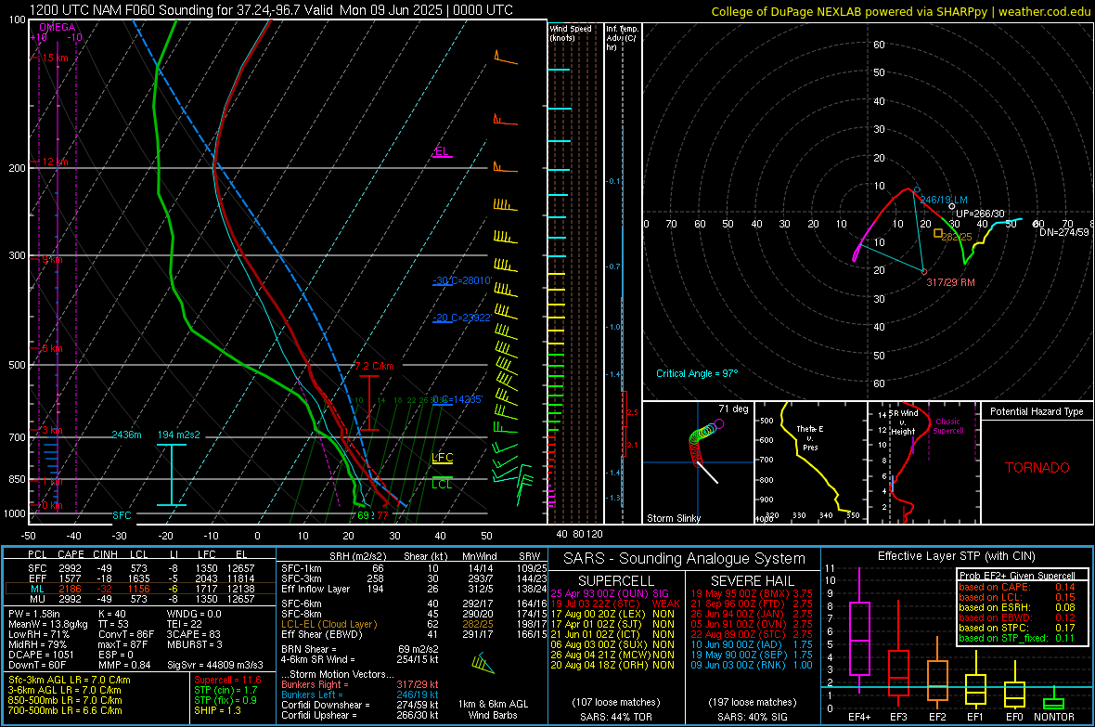This screenshot has height=727, width=1095.
Task: Click the '19 May 95 00Z (BMX) 3.75' analogue
Action: (x=752, y=593)
